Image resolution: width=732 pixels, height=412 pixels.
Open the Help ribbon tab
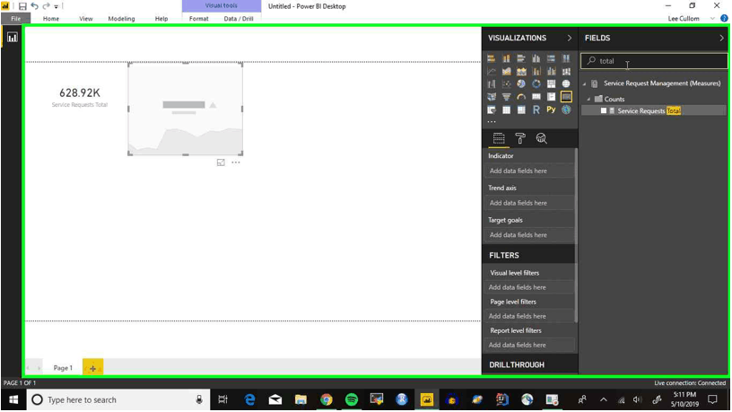click(161, 19)
